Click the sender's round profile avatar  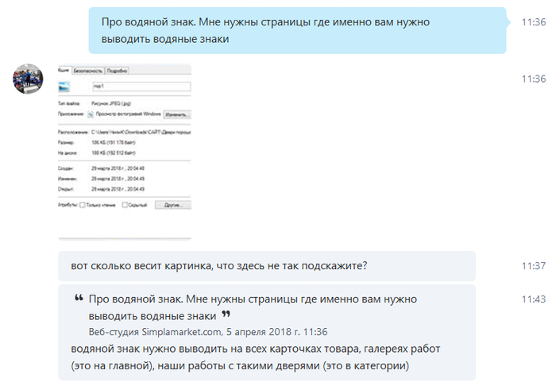tap(27, 79)
